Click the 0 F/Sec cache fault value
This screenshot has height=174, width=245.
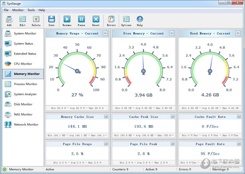[210, 126]
